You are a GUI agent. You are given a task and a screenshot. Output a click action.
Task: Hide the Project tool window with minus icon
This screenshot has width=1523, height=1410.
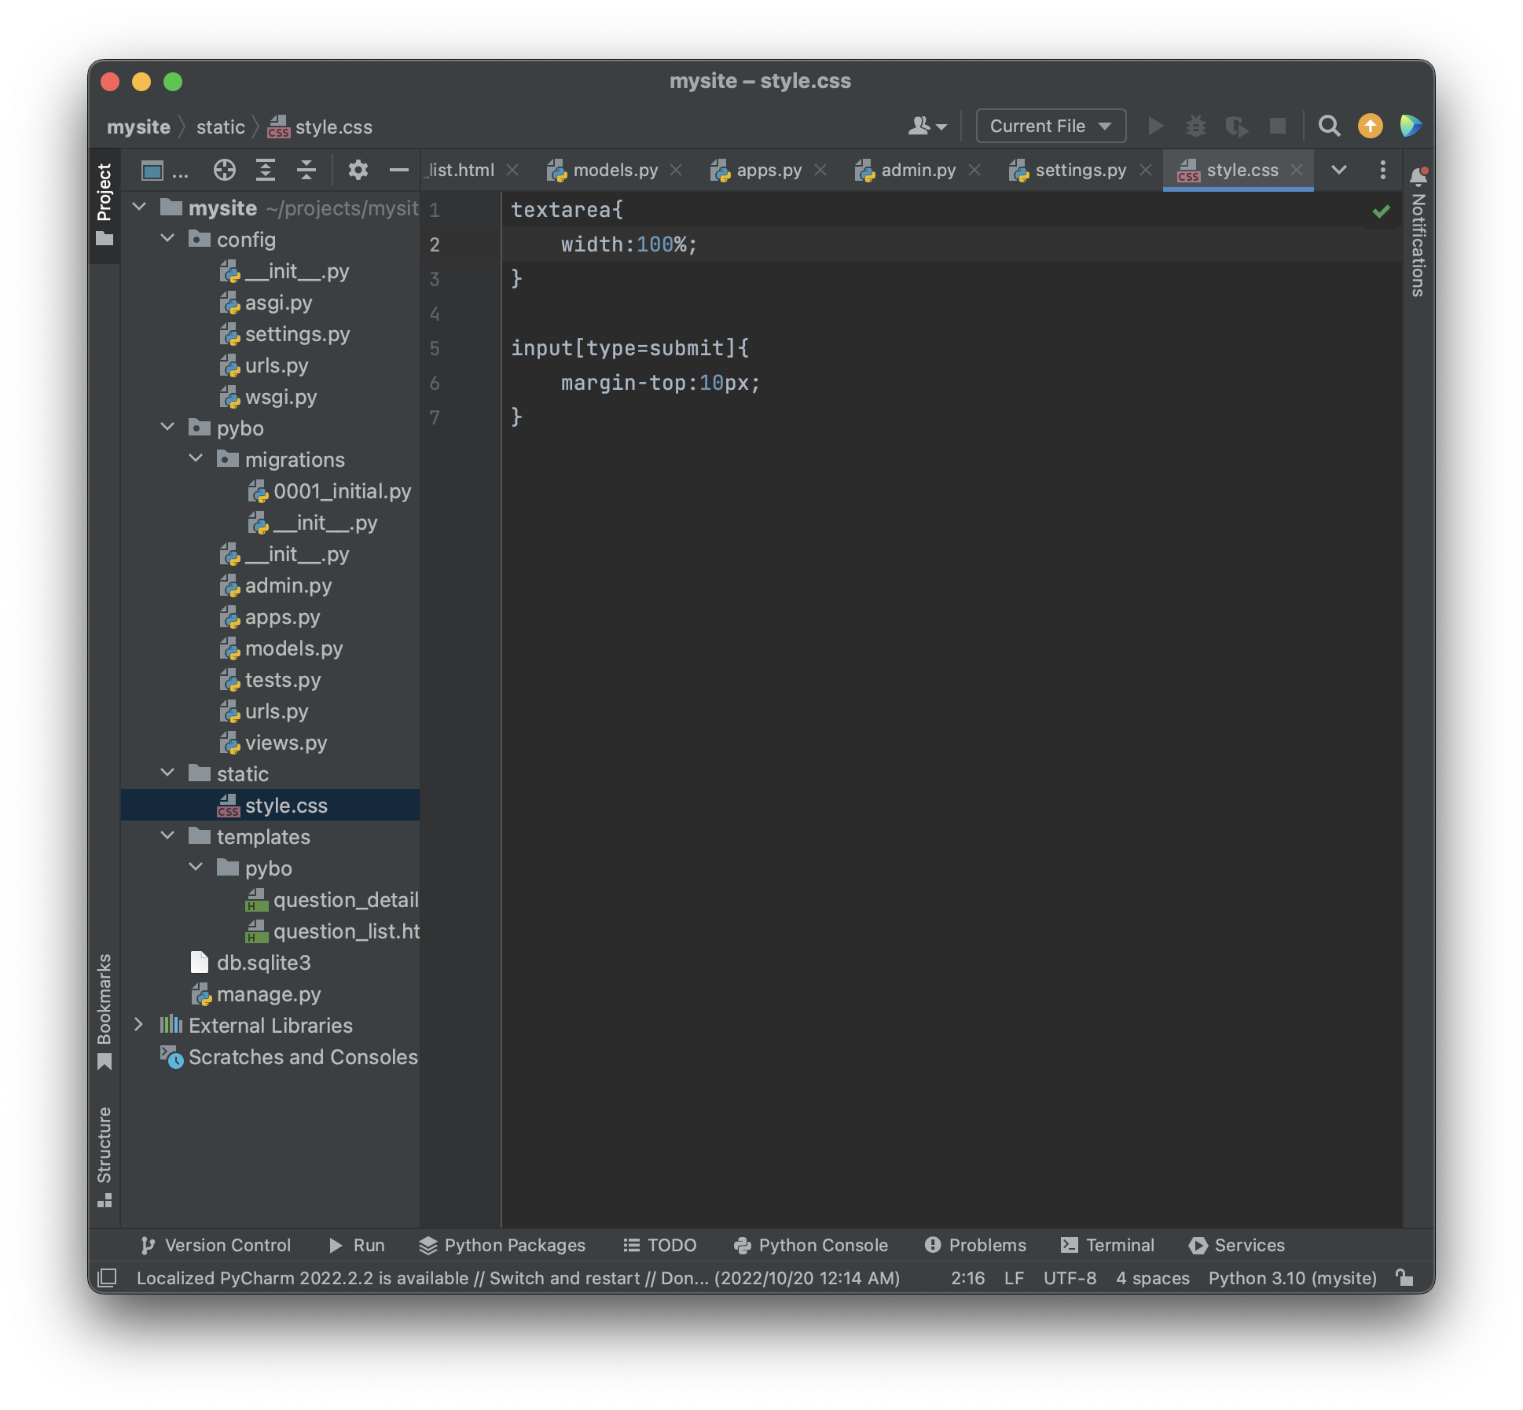(x=398, y=170)
